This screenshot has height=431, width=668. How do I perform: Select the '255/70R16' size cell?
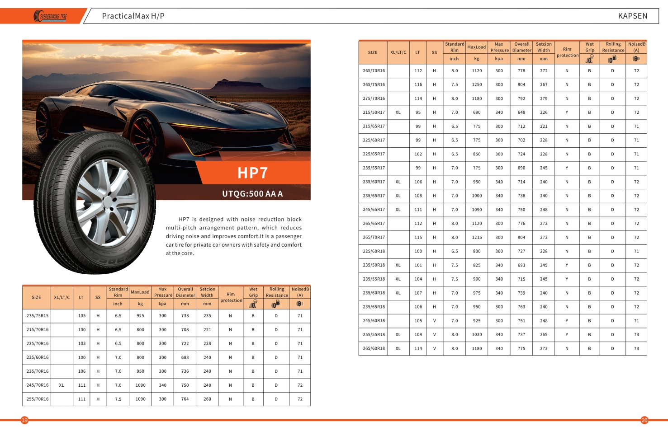(38, 399)
